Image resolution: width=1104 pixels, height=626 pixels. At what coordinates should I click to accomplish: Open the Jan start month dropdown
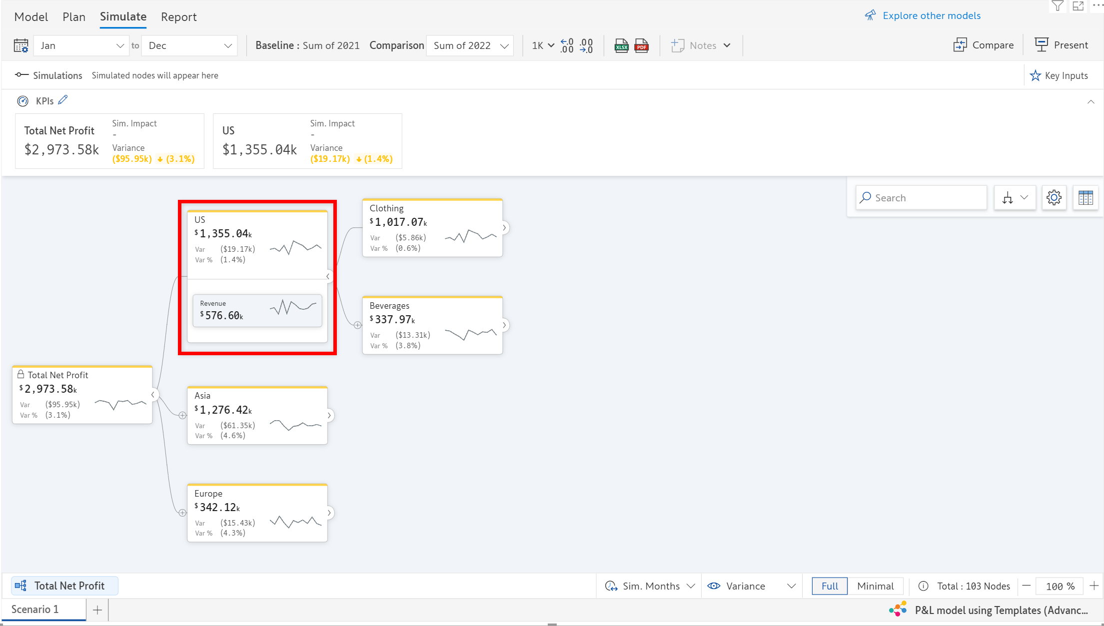(x=81, y=45)
